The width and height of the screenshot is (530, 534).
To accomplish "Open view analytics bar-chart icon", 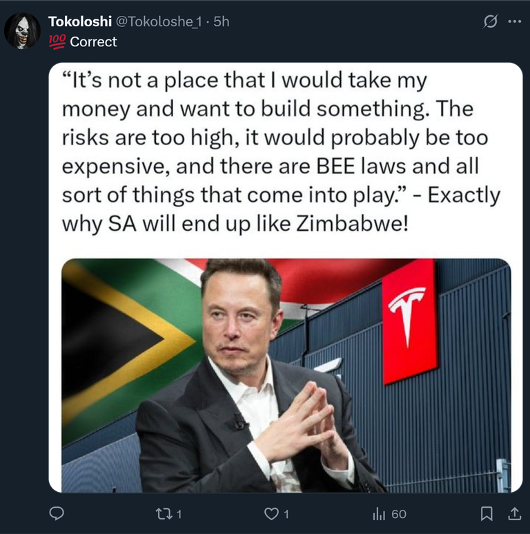I will click(379, 513).
